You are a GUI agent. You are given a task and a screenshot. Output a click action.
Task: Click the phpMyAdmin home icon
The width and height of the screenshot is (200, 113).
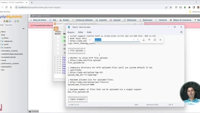[x=5, y=21]
